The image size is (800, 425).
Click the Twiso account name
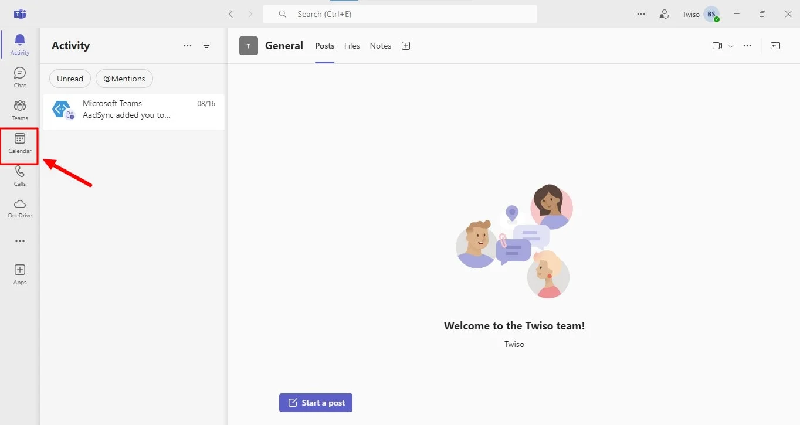coord(691,14)
